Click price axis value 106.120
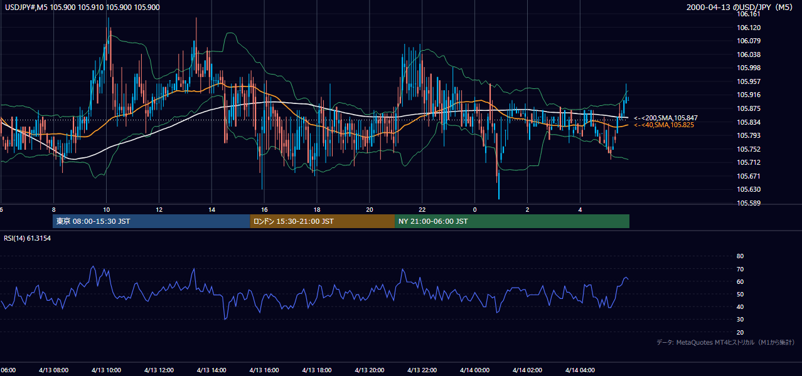 click(x=749, y=28)
